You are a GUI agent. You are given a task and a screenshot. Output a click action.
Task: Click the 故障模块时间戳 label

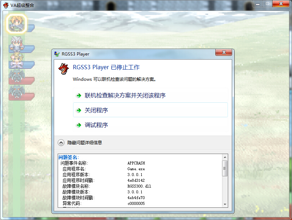click(79, 198)
